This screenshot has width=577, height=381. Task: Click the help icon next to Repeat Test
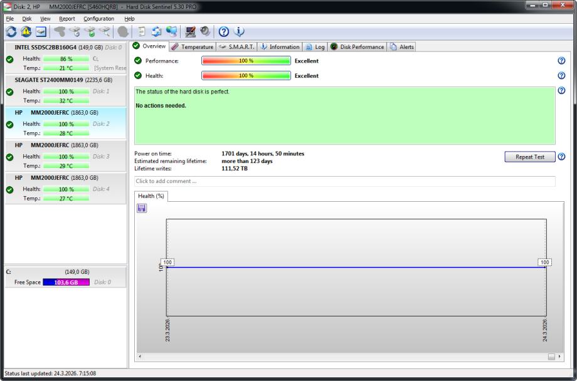tap(561, 157)
